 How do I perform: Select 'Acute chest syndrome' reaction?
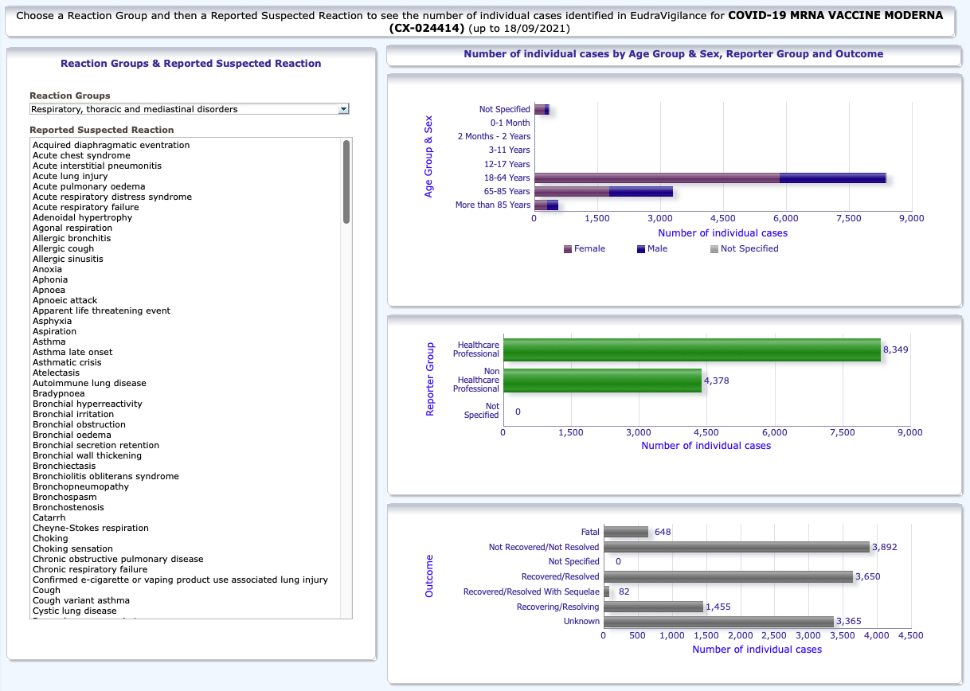[x=81, y=155]
